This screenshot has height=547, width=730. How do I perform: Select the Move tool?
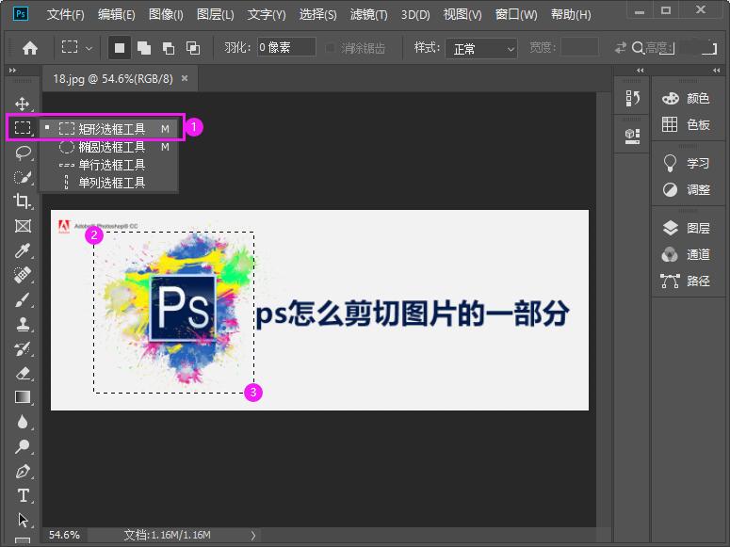coord(23,104)
